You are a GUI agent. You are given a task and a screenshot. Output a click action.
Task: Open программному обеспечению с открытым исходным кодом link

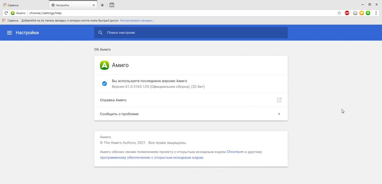point(151,157)
